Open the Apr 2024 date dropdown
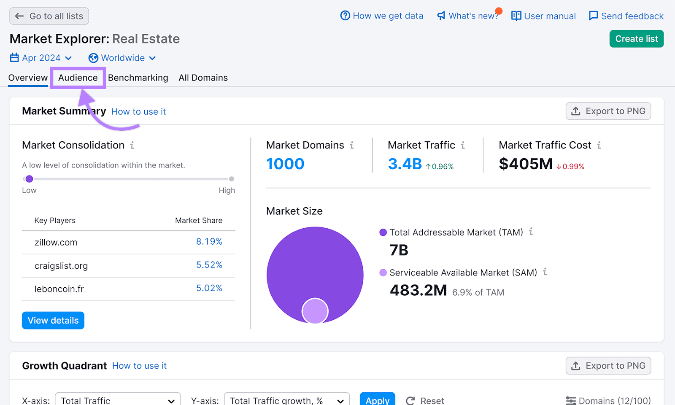Viewport: 675px width, 405px height. coord(41,58)
